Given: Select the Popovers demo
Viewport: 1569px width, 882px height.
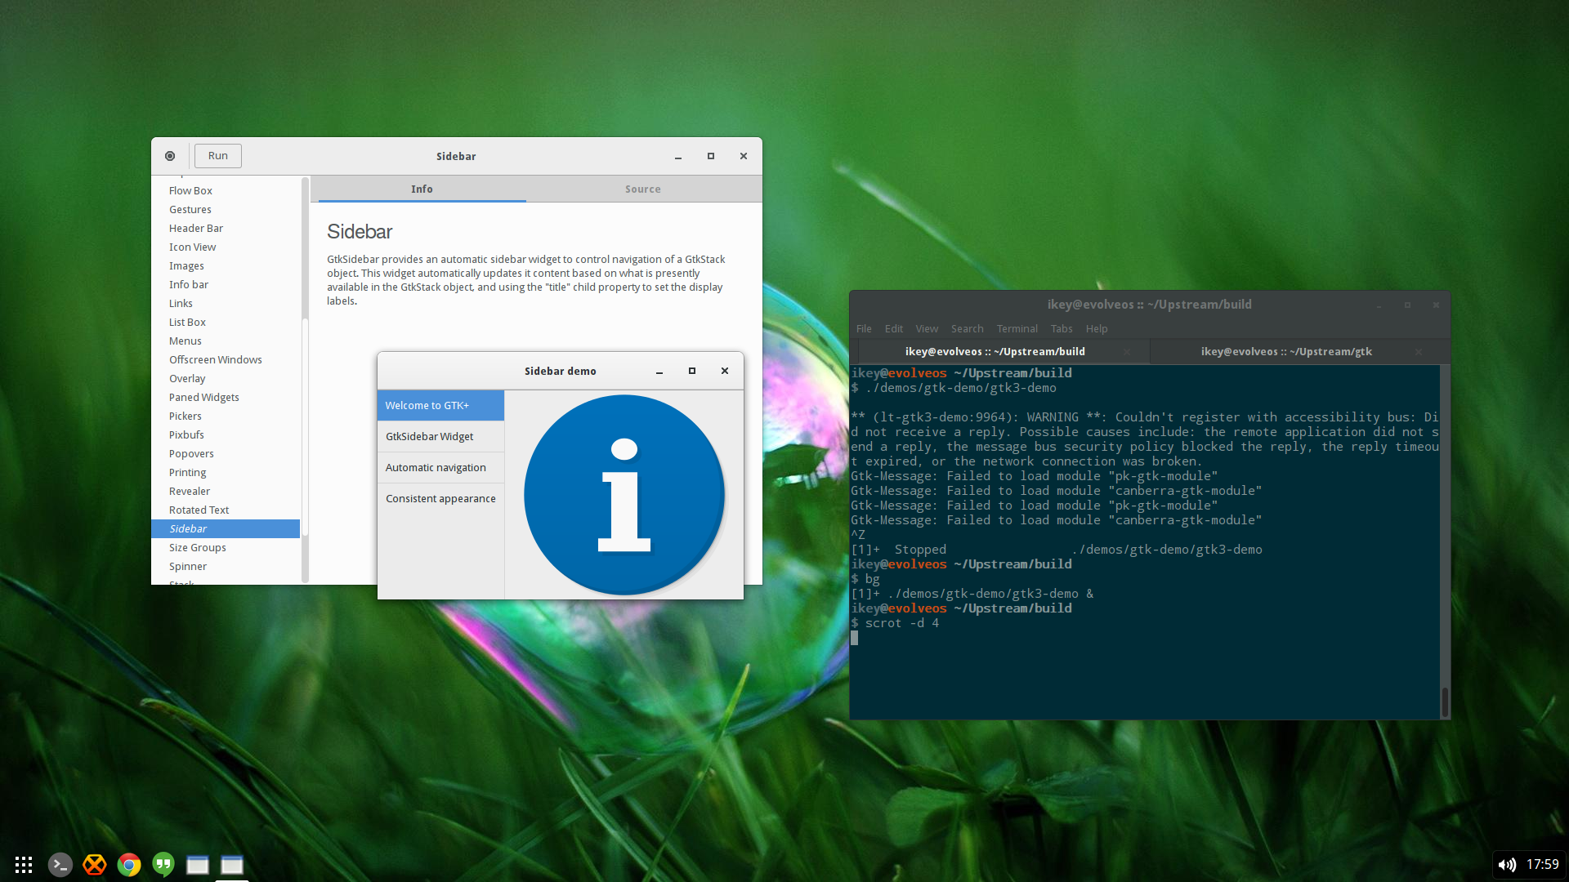Looking at the screenshot, I should (x=226, y=453).
